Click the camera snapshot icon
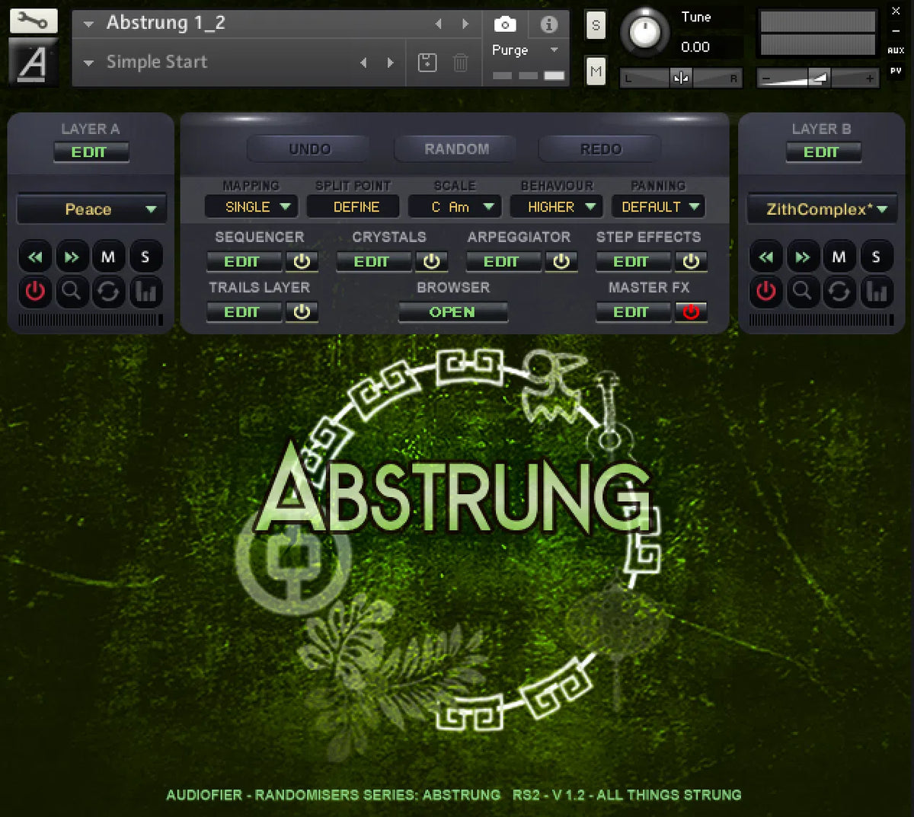 click(x=504, y=24)
